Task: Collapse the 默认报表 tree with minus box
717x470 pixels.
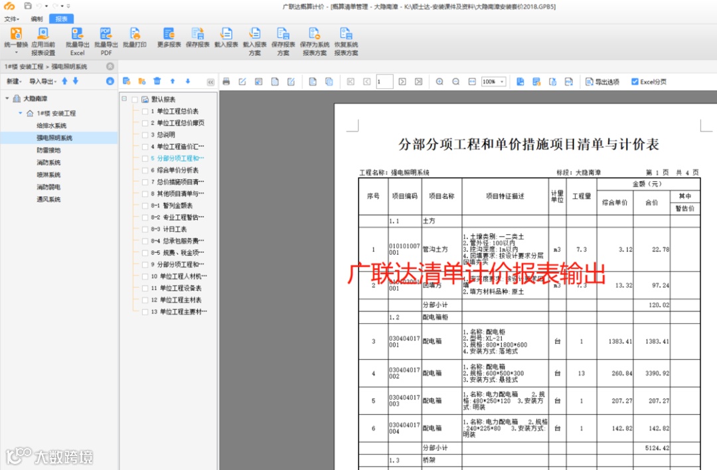Action: (x=124, y=99)
